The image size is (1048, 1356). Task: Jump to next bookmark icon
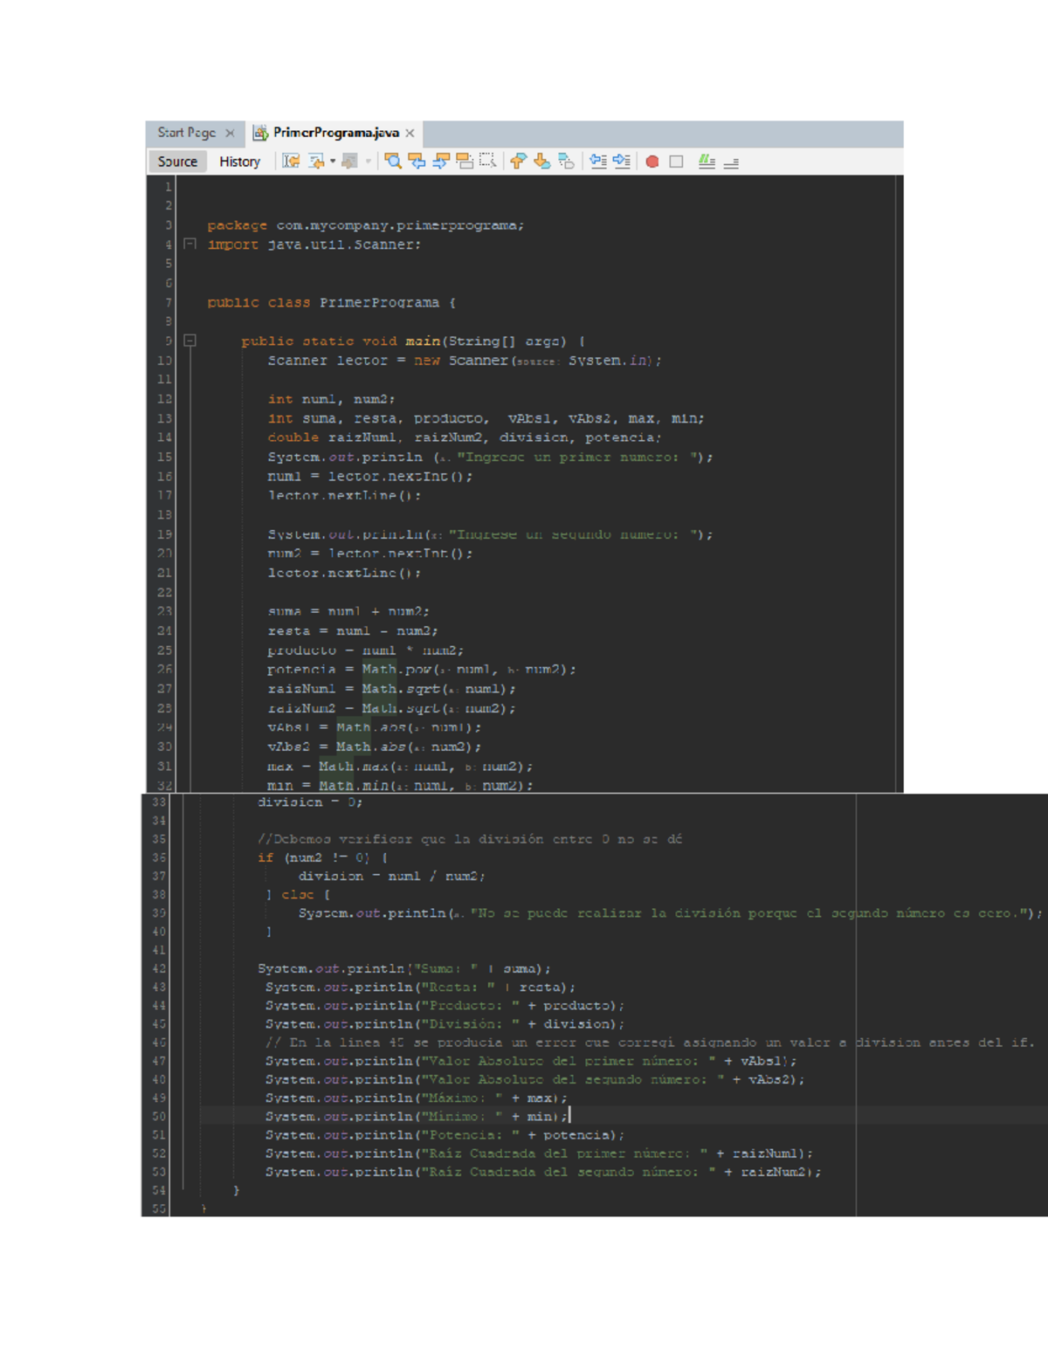click(541, 162)
